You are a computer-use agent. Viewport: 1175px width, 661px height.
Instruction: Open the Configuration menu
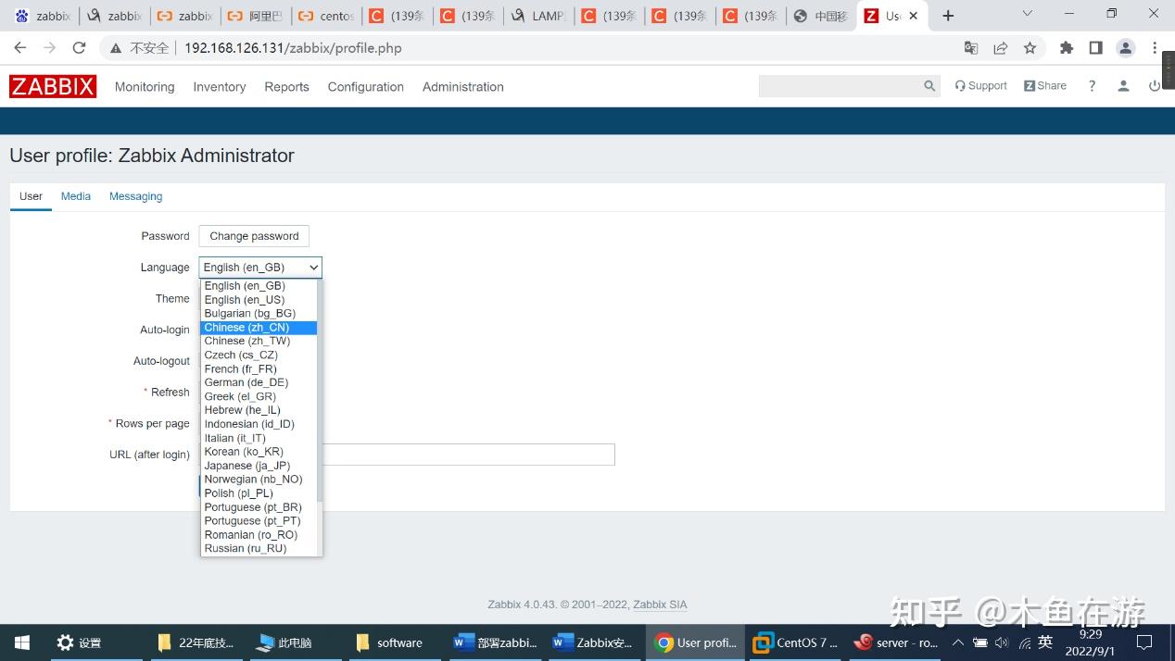coord(366,86)
